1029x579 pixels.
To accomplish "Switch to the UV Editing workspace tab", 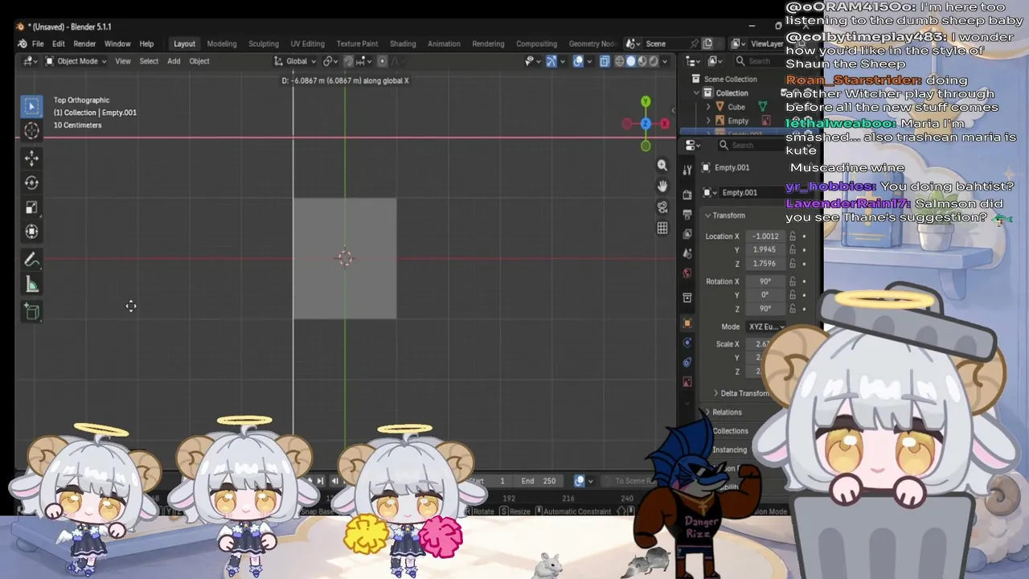I will [x=308, y=43].
